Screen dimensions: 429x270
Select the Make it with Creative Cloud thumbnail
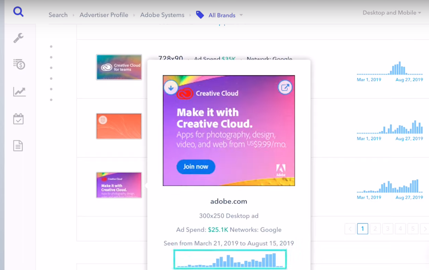pos(119,185)
